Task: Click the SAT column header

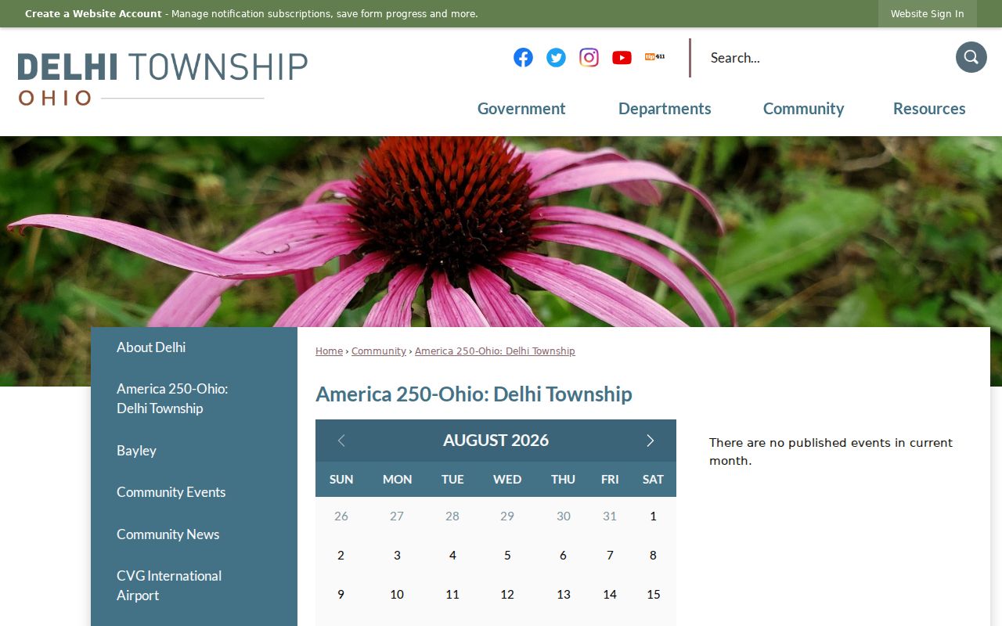Action: 653,480
